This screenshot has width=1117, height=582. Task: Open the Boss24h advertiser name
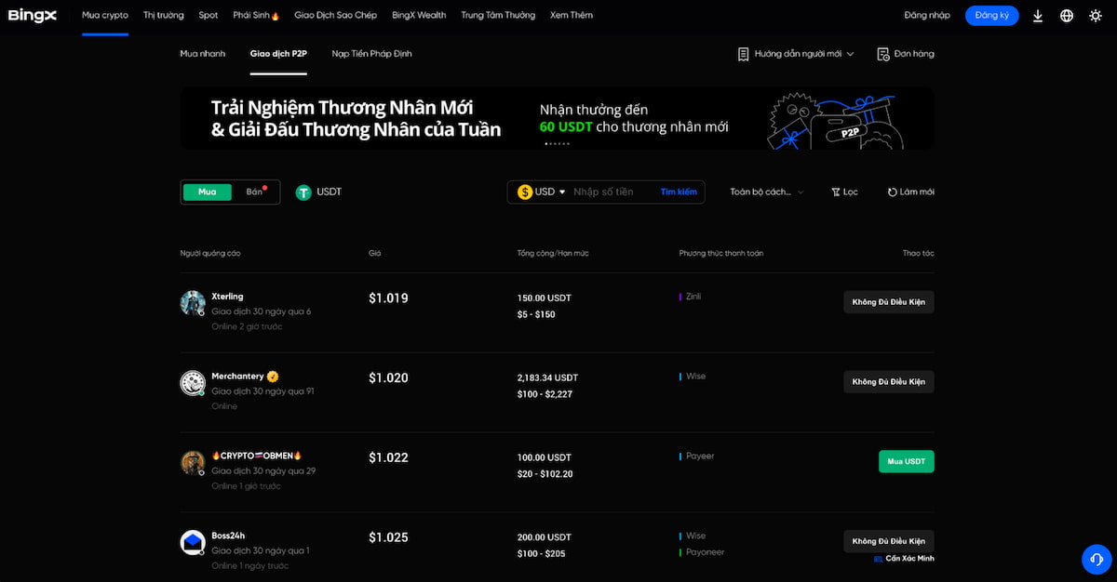228,536
